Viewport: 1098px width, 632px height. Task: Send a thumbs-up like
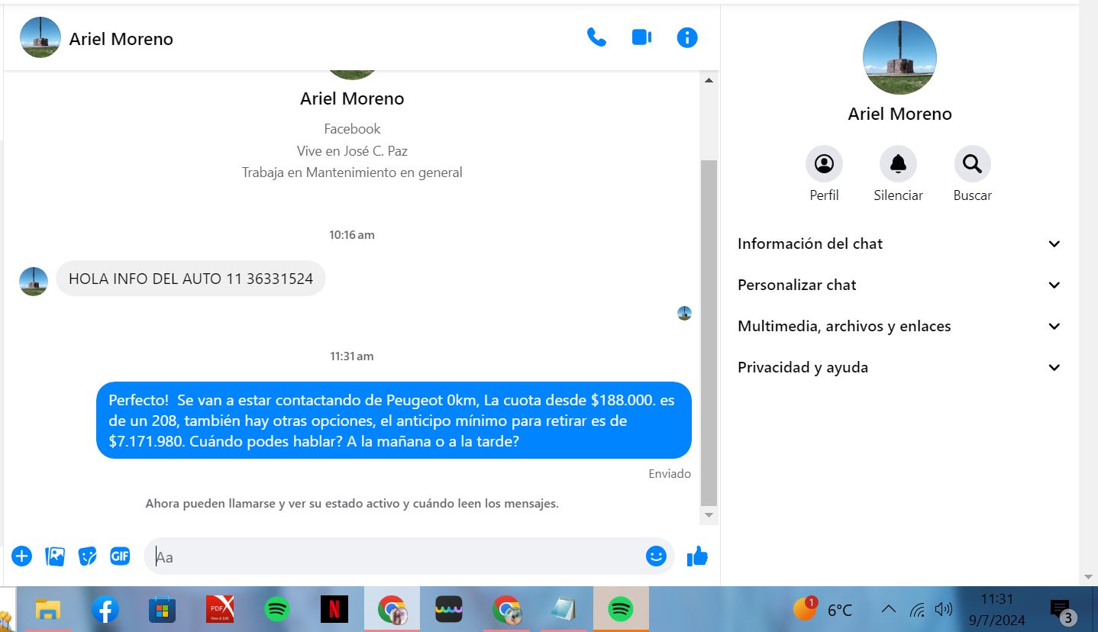tap(697, 557)
